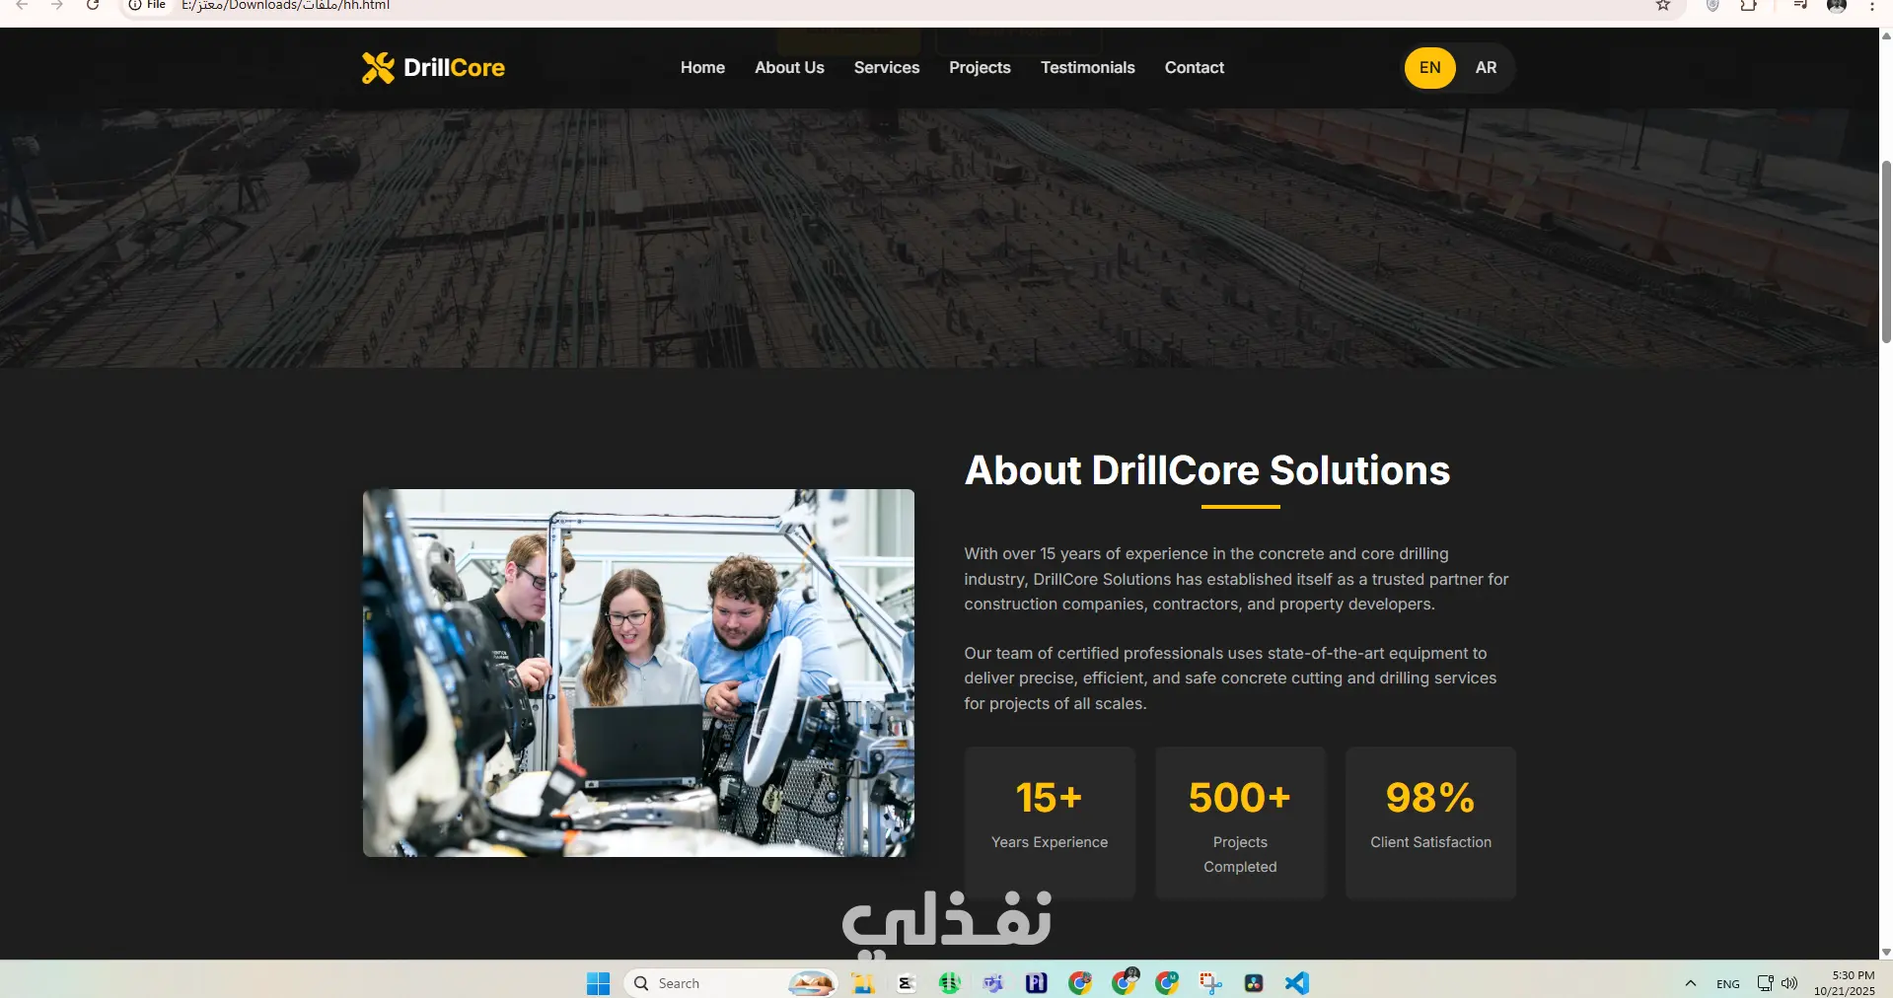Viewport: 1893px width, 998px height.
Task: Go to the About Us section
Action: [x=789, y=67]
